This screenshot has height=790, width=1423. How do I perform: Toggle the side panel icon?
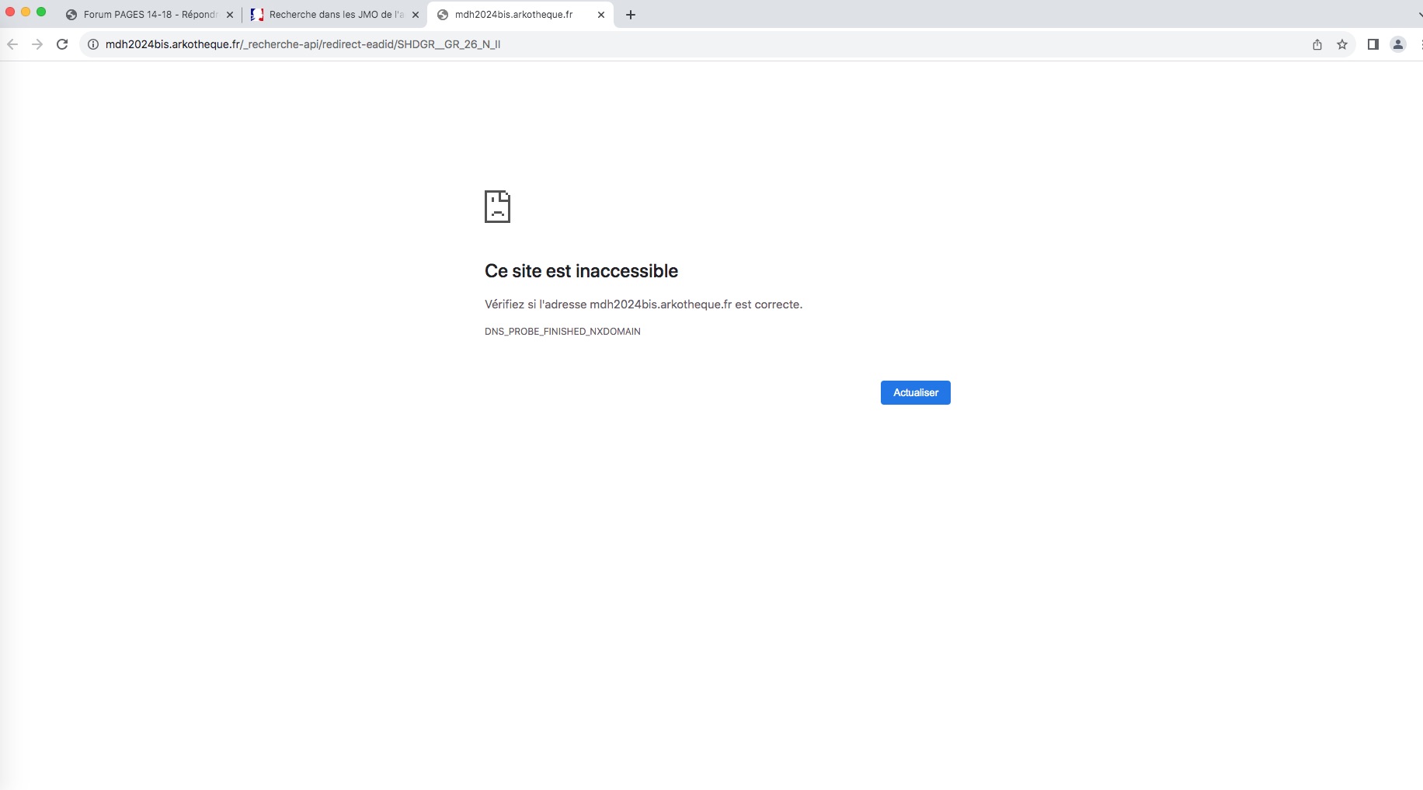coord(1373,44)
